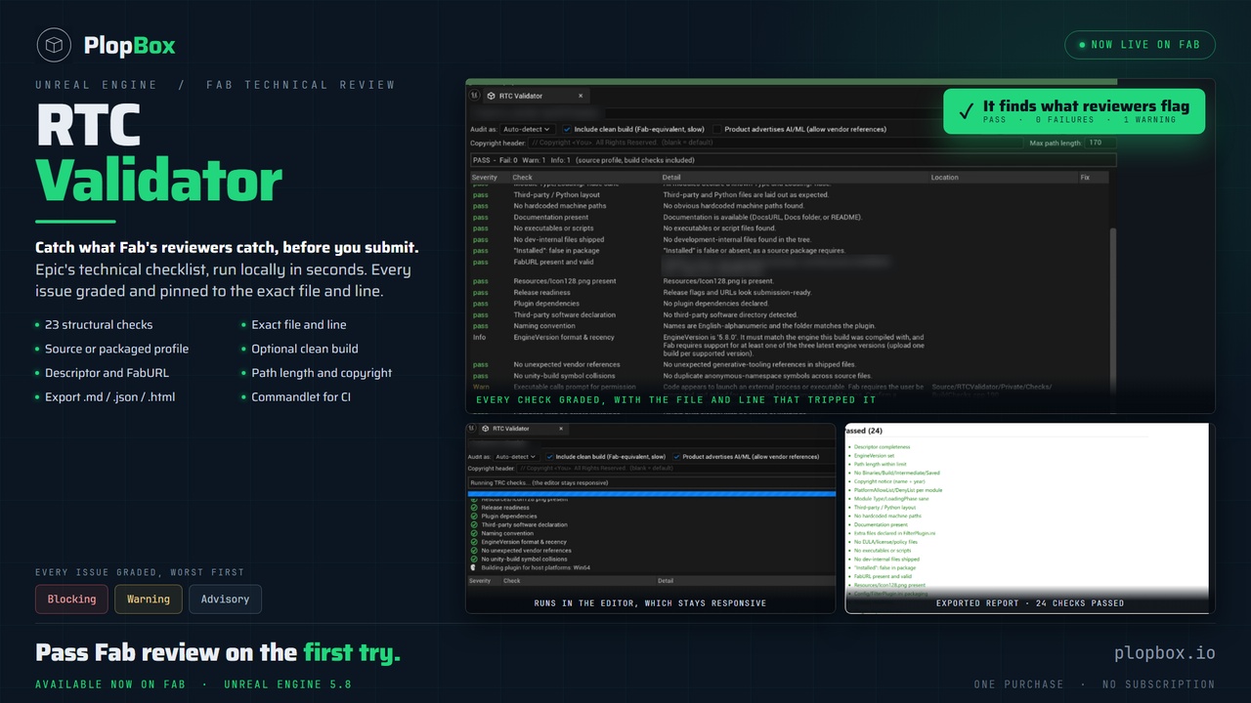Close the RTC Validator tab in the upper window
This screenshot has width=1251, height=703.
581,96
